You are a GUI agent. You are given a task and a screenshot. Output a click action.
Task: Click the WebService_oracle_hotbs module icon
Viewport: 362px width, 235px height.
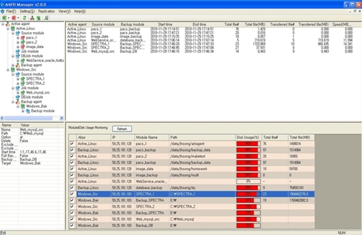pyautogui.click(x=23, y=60)
